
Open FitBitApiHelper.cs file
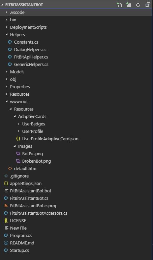(x=31, y=57)
